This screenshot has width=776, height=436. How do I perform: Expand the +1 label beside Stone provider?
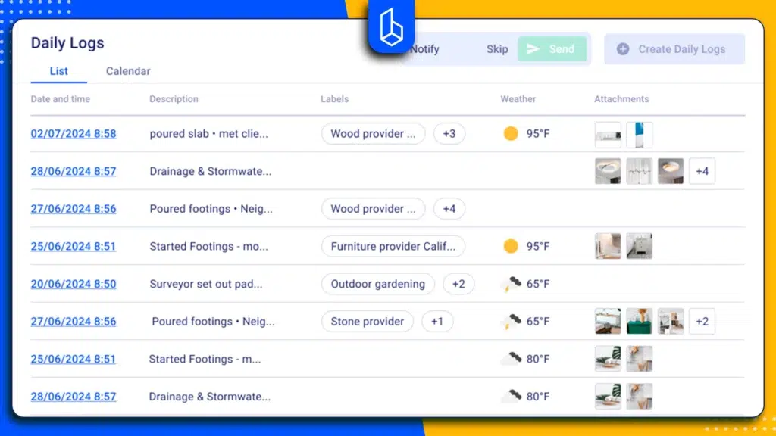coord(437,321)
